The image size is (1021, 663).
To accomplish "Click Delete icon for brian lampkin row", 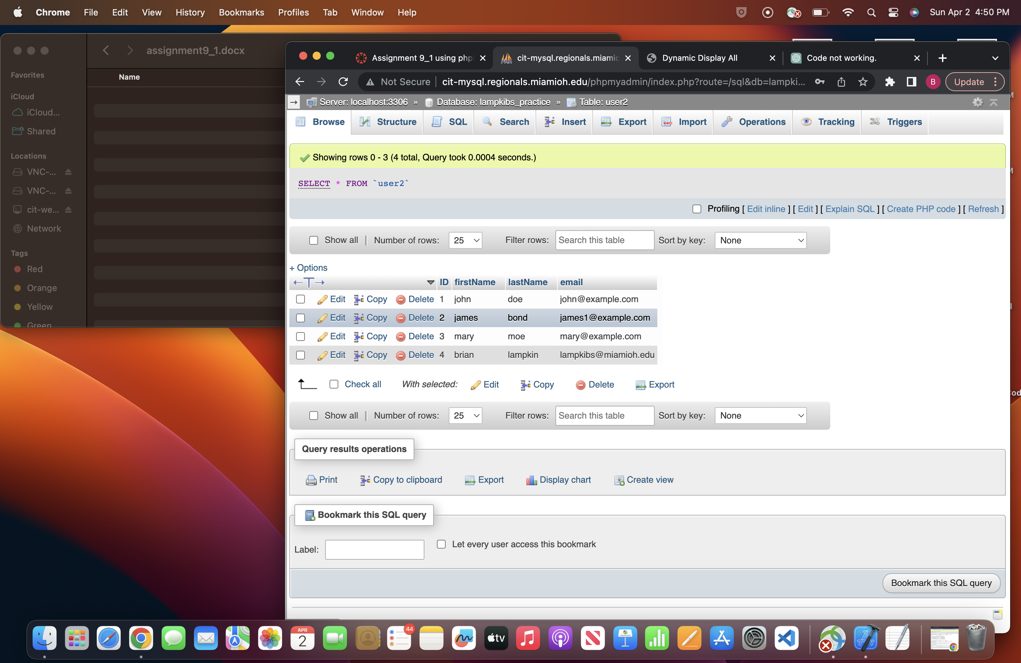I will pos(401,355).
